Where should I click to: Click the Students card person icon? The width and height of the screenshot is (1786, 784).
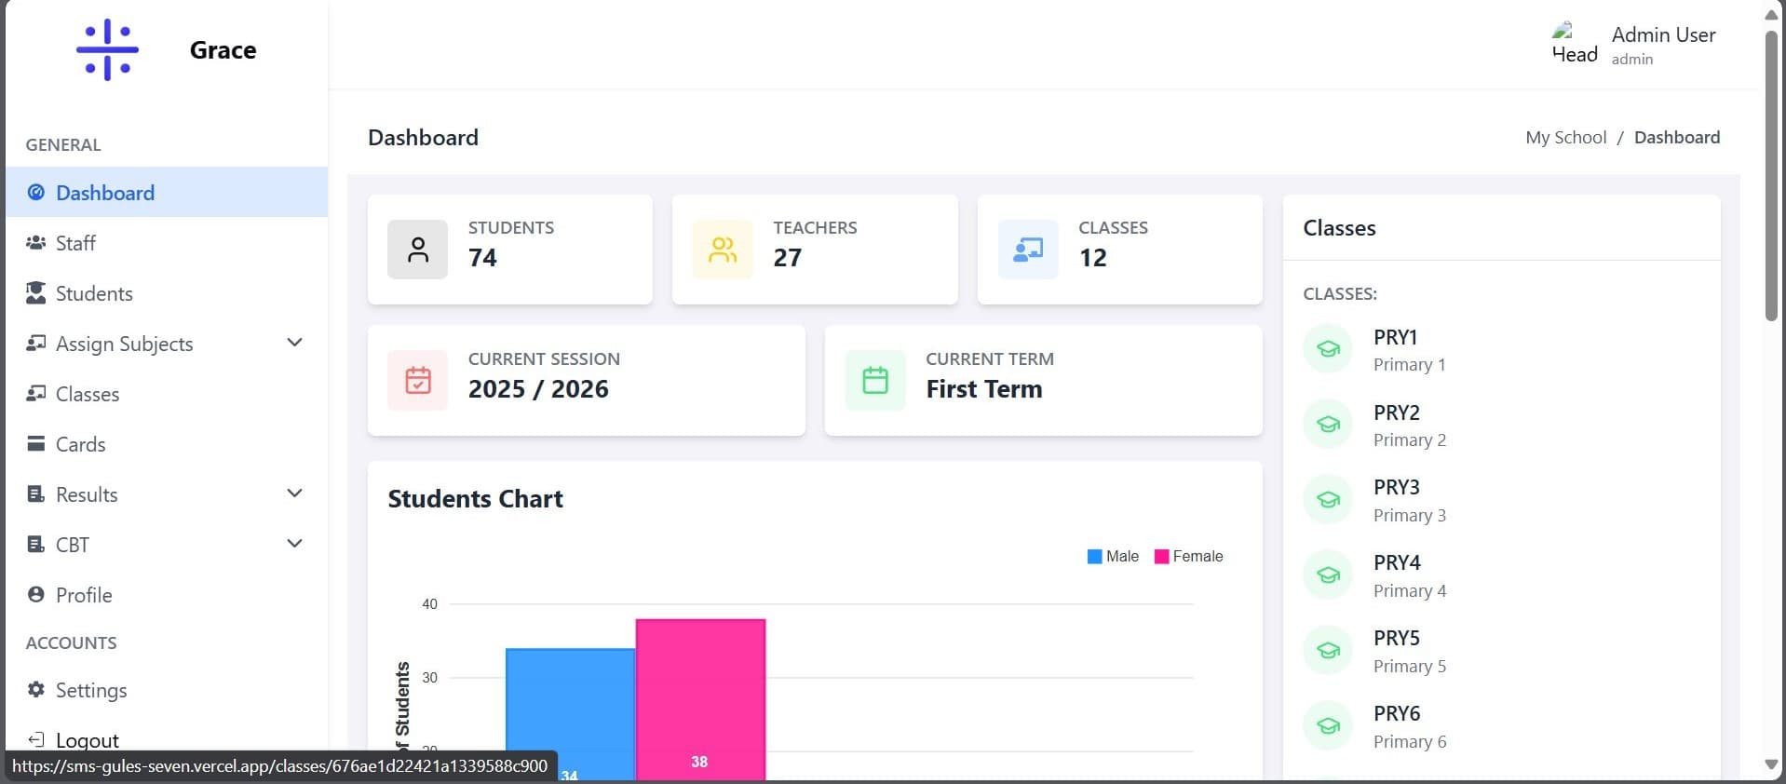(417, 250)
